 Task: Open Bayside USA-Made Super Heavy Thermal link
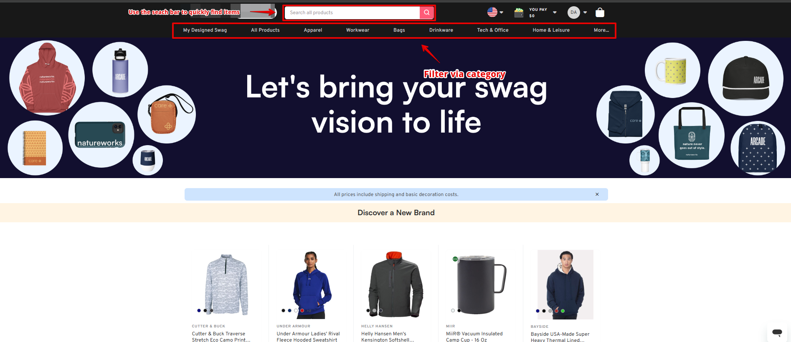tap(560, 337)
